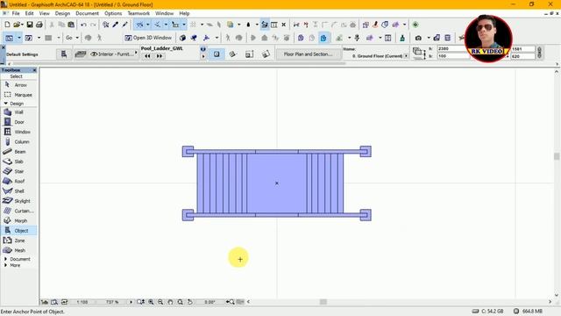This screenshot has height=316, width=561.
Task: Select the Beam tool
Action: [18, 152]
